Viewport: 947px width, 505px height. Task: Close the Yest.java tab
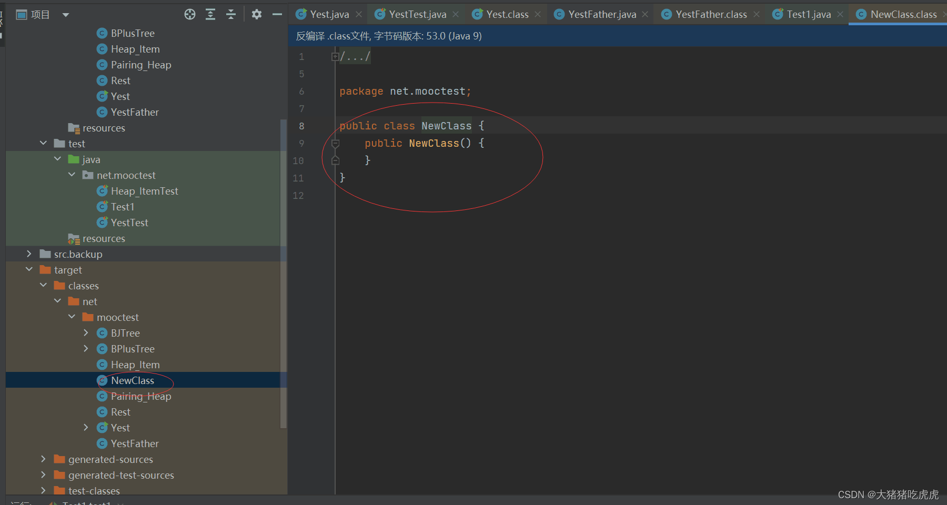coord(359,14)
